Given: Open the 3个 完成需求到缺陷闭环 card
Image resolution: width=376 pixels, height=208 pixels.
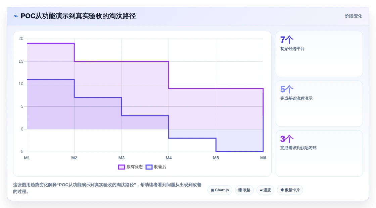Looking at the screenshot, I should [x=319, y=153].
